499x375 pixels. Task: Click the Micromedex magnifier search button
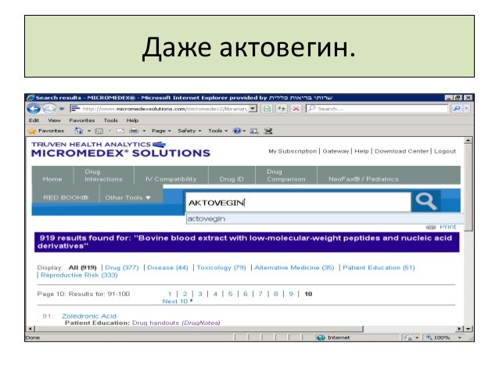click(425, 201)
